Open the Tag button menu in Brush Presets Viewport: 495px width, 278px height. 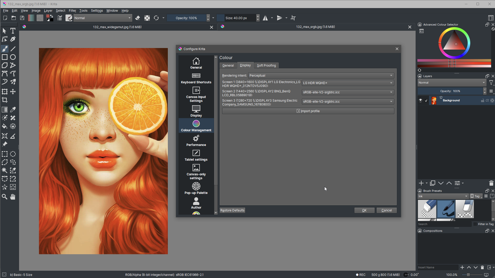476,196
